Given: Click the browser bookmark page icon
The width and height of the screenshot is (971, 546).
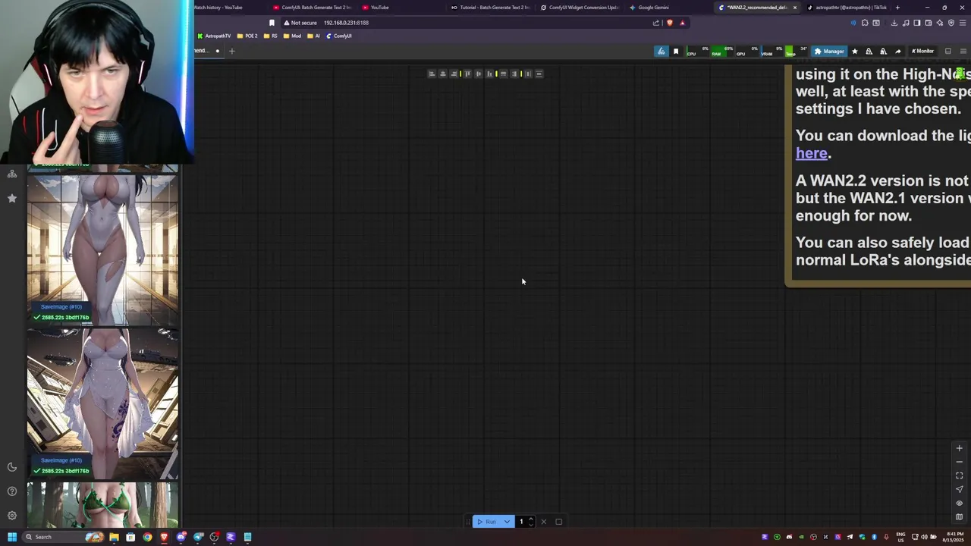Looking at the screenshot, I should click(x=272, y=23).
